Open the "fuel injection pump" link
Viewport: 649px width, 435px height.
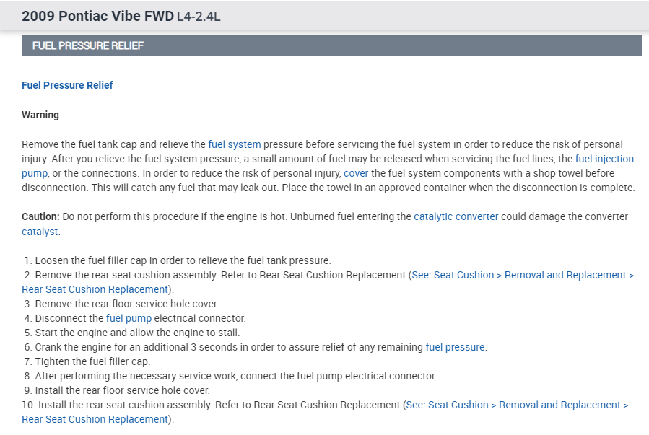[604, 159]
